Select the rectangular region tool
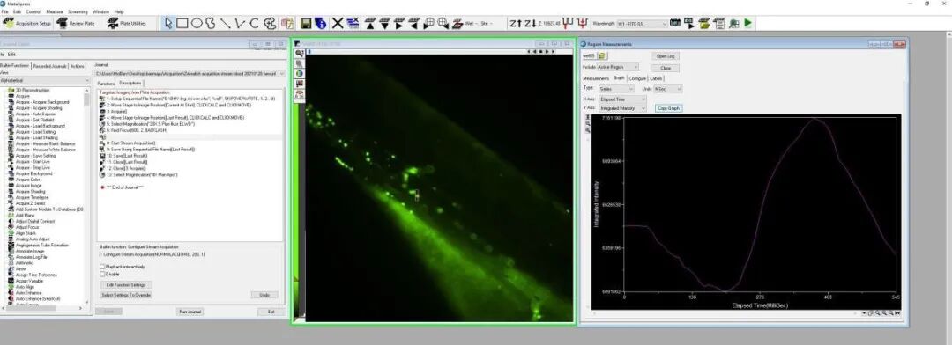Viewport: 952px width, 345px height. pos(182,23)
